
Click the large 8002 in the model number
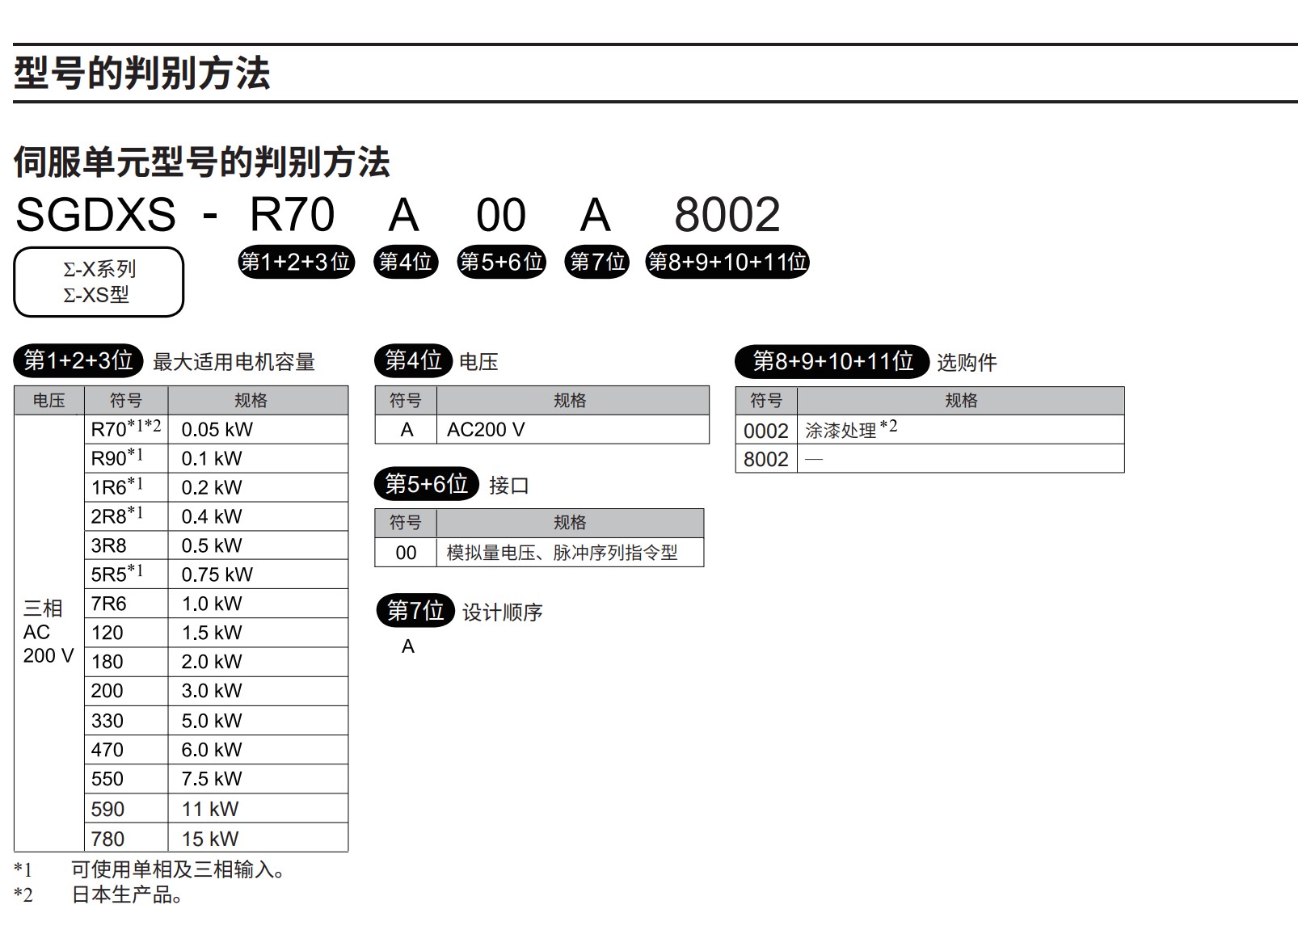pyautogui.click(x=727, y=215)
